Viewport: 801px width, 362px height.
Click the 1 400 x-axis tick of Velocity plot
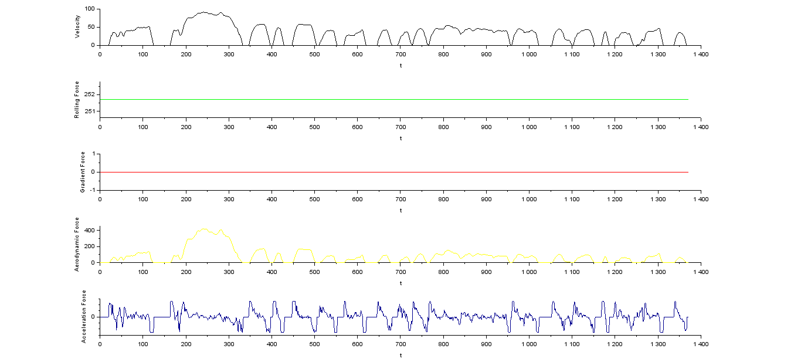[x=701, y=54]
